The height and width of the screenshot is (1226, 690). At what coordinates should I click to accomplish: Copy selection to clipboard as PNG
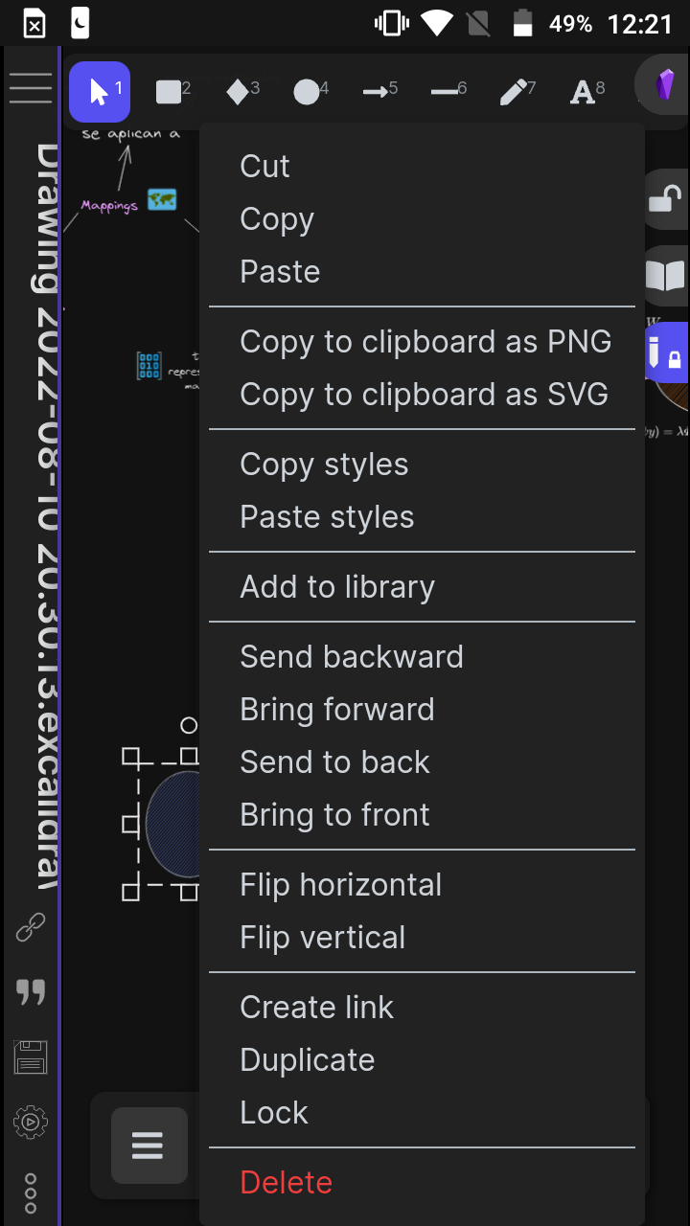tap(425, 341)
